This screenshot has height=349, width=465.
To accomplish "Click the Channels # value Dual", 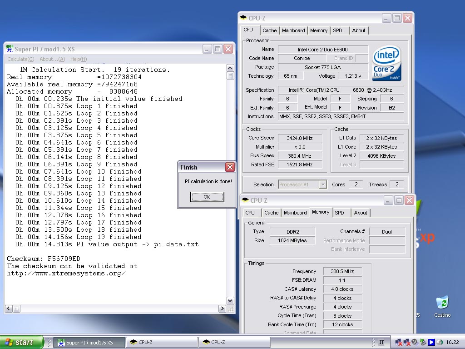I will tap(387, 232).
